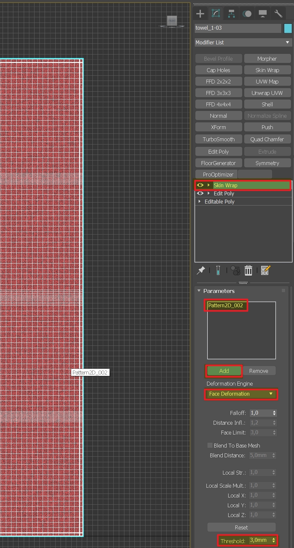Click the Threshold spinner arrows
Screen dimensions: 294x548
273,540
